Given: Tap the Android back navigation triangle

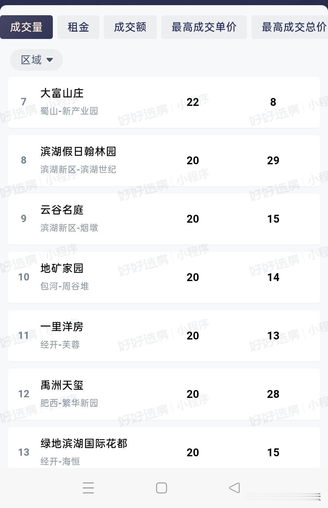Looking at the screenshot, I should (234, 488).
